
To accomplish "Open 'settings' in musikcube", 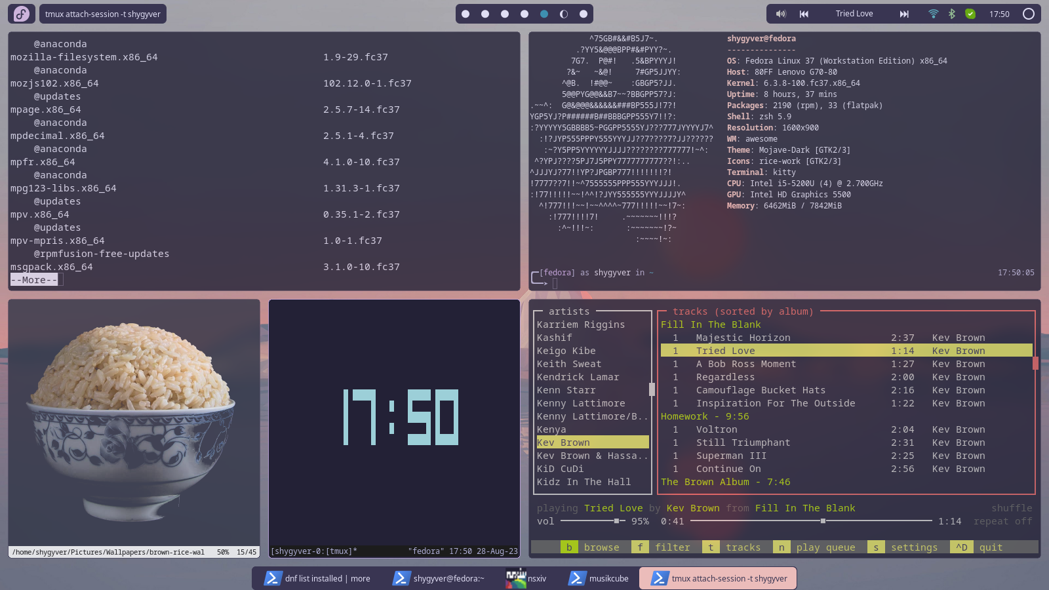I will coord(903,547).
